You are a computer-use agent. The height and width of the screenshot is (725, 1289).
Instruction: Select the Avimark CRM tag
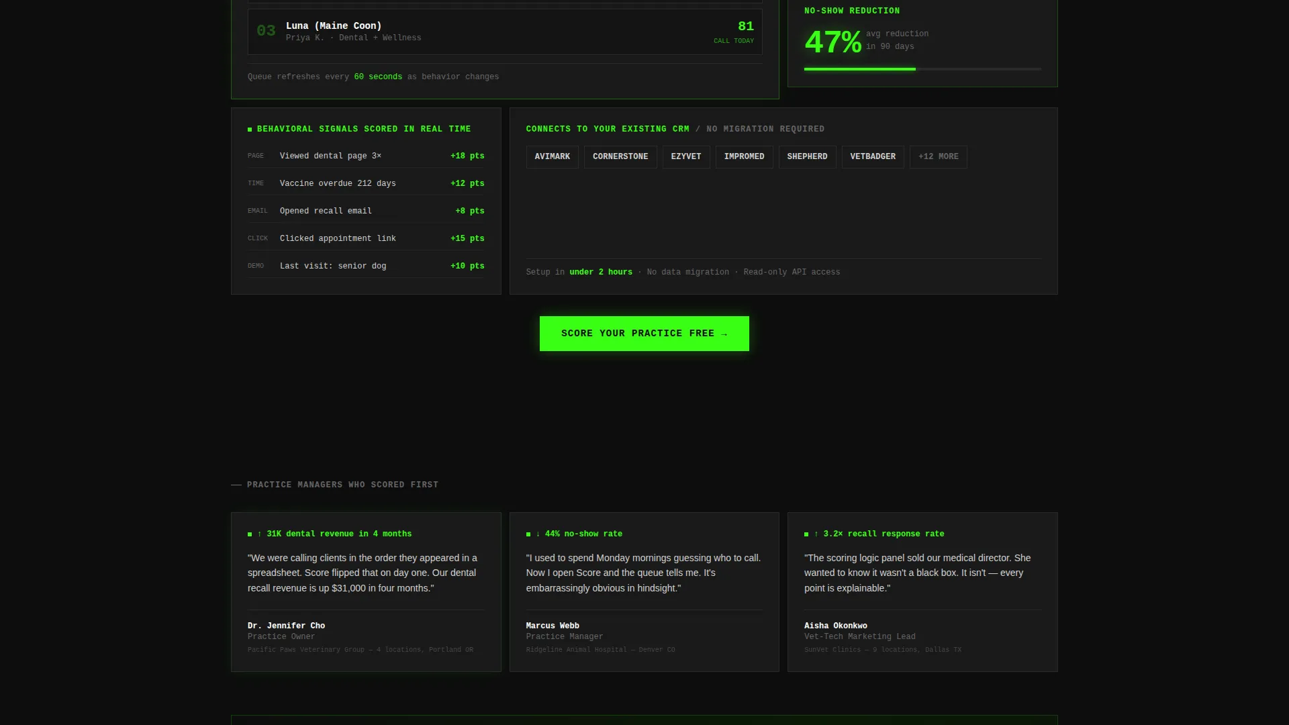point(553,156)
